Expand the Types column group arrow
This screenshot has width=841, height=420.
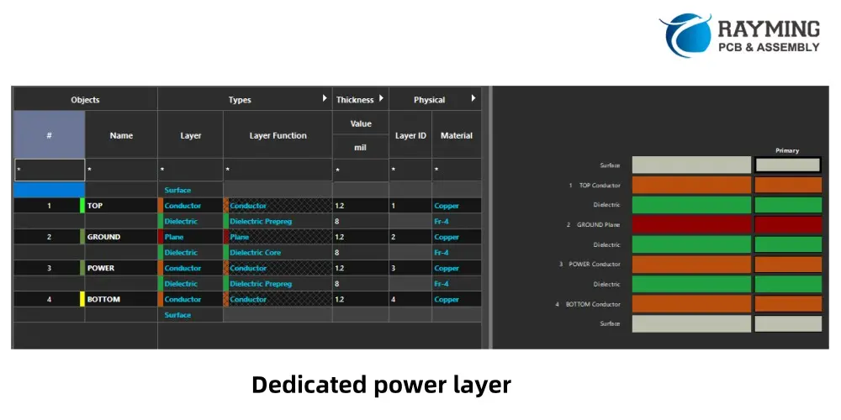click(325, 99)
